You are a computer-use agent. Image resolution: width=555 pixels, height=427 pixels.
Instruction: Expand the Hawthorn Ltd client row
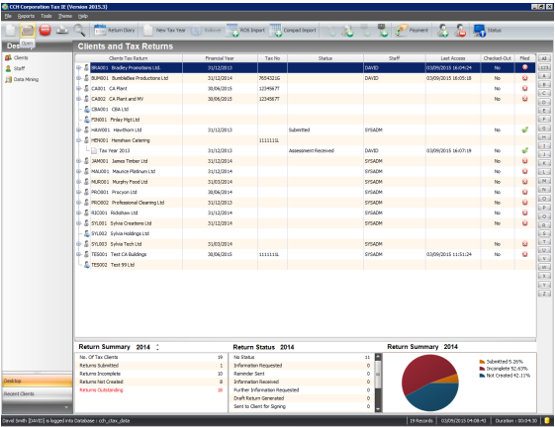pyautogui.click(x=78, y=129)
